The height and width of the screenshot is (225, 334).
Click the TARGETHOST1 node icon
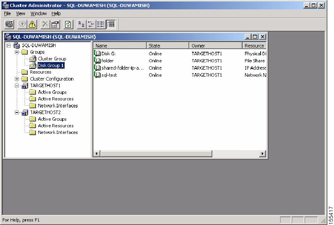pos(25,86)
